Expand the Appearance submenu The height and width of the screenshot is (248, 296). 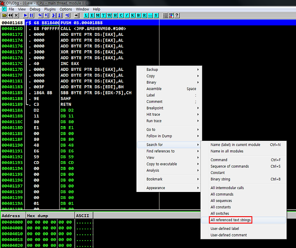pyautogui.click(x=169, y=188)
